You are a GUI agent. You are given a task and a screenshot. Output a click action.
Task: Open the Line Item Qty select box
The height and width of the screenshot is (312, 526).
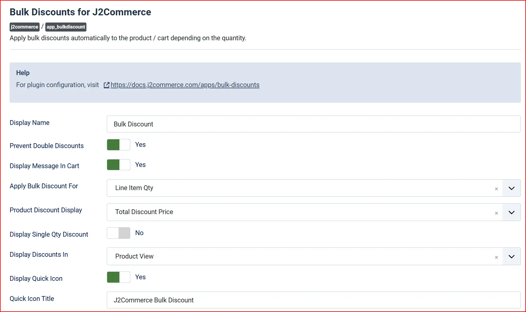pos(314,188)
